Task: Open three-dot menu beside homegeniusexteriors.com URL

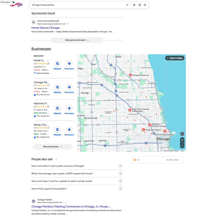Action: [x=68, y=24]
